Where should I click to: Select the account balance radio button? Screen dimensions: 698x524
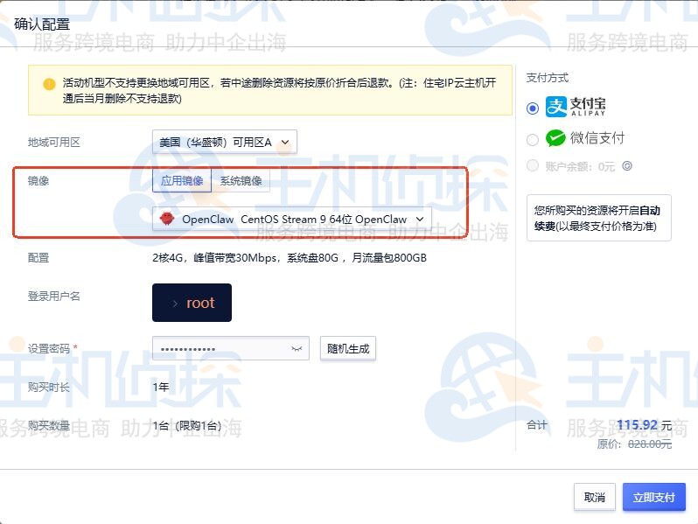(533, 165)
